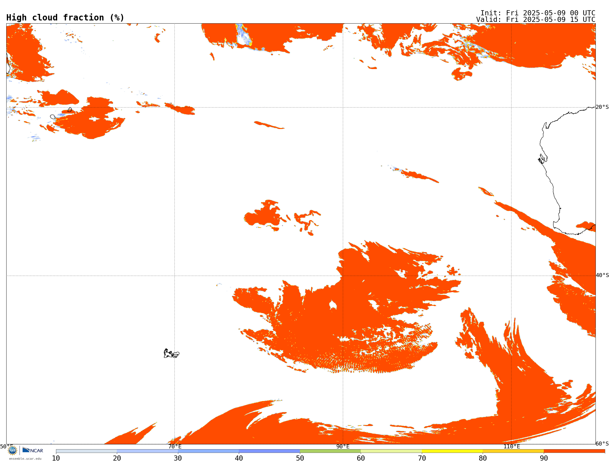
Task: Click the light gray 10-20 colorbar segment
Action: (86, 451)
